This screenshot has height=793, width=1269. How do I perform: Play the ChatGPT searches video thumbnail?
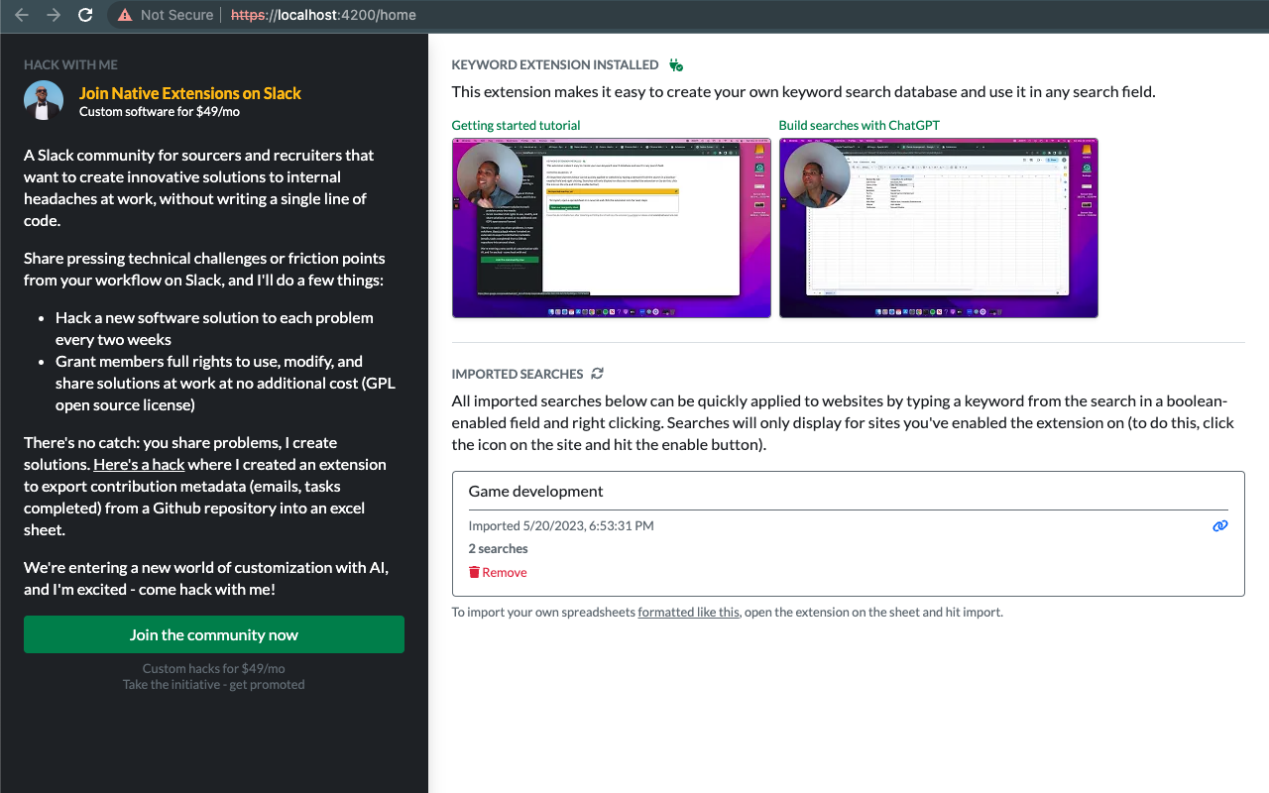click(938, 228)
